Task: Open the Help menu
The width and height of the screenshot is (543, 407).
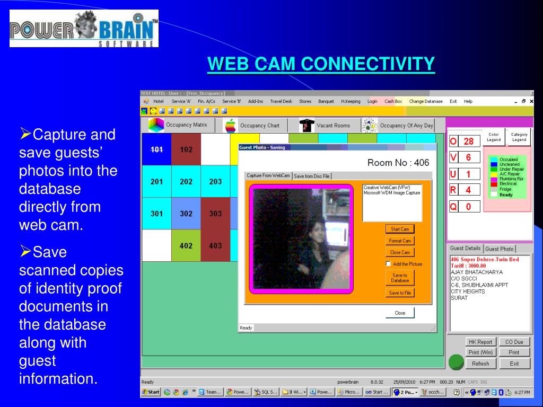Action: point(468,101)
